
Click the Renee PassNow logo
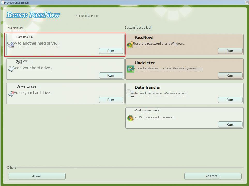pos(33,15)
